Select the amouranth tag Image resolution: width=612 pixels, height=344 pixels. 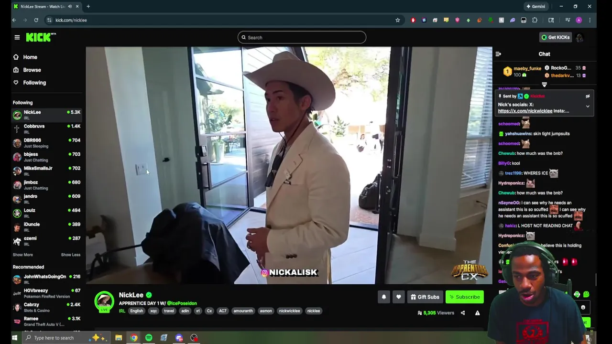tap(243, 311)
